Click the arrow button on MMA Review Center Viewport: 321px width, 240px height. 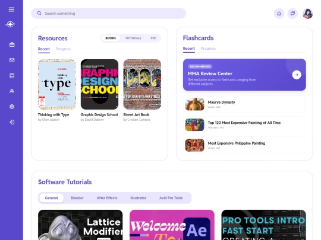coord(297,75)
